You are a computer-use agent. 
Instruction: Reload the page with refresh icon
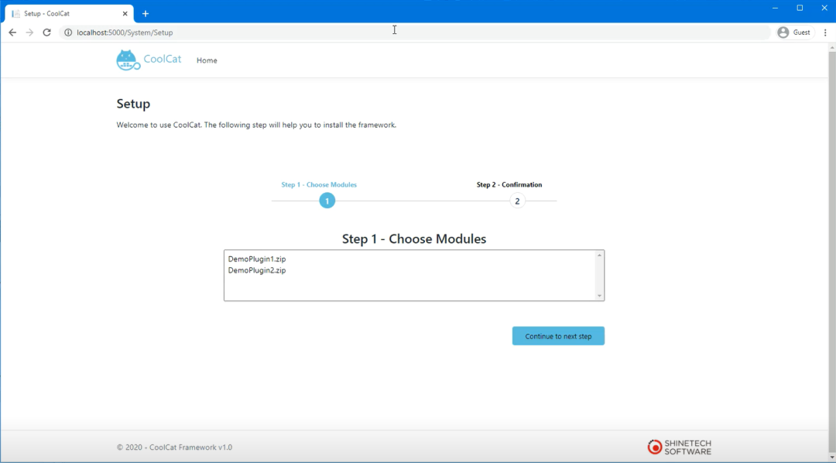coord(47,33)
